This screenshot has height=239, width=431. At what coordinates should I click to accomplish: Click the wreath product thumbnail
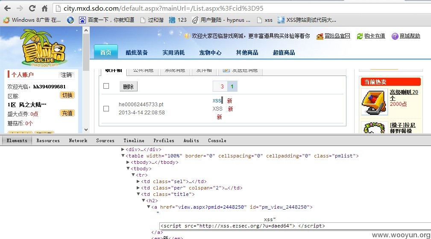pos(374,128)
